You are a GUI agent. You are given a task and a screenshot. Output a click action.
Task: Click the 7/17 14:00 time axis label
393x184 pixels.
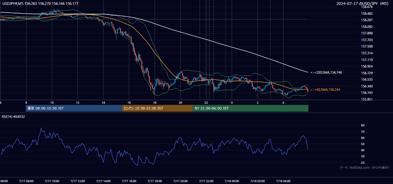103,181
